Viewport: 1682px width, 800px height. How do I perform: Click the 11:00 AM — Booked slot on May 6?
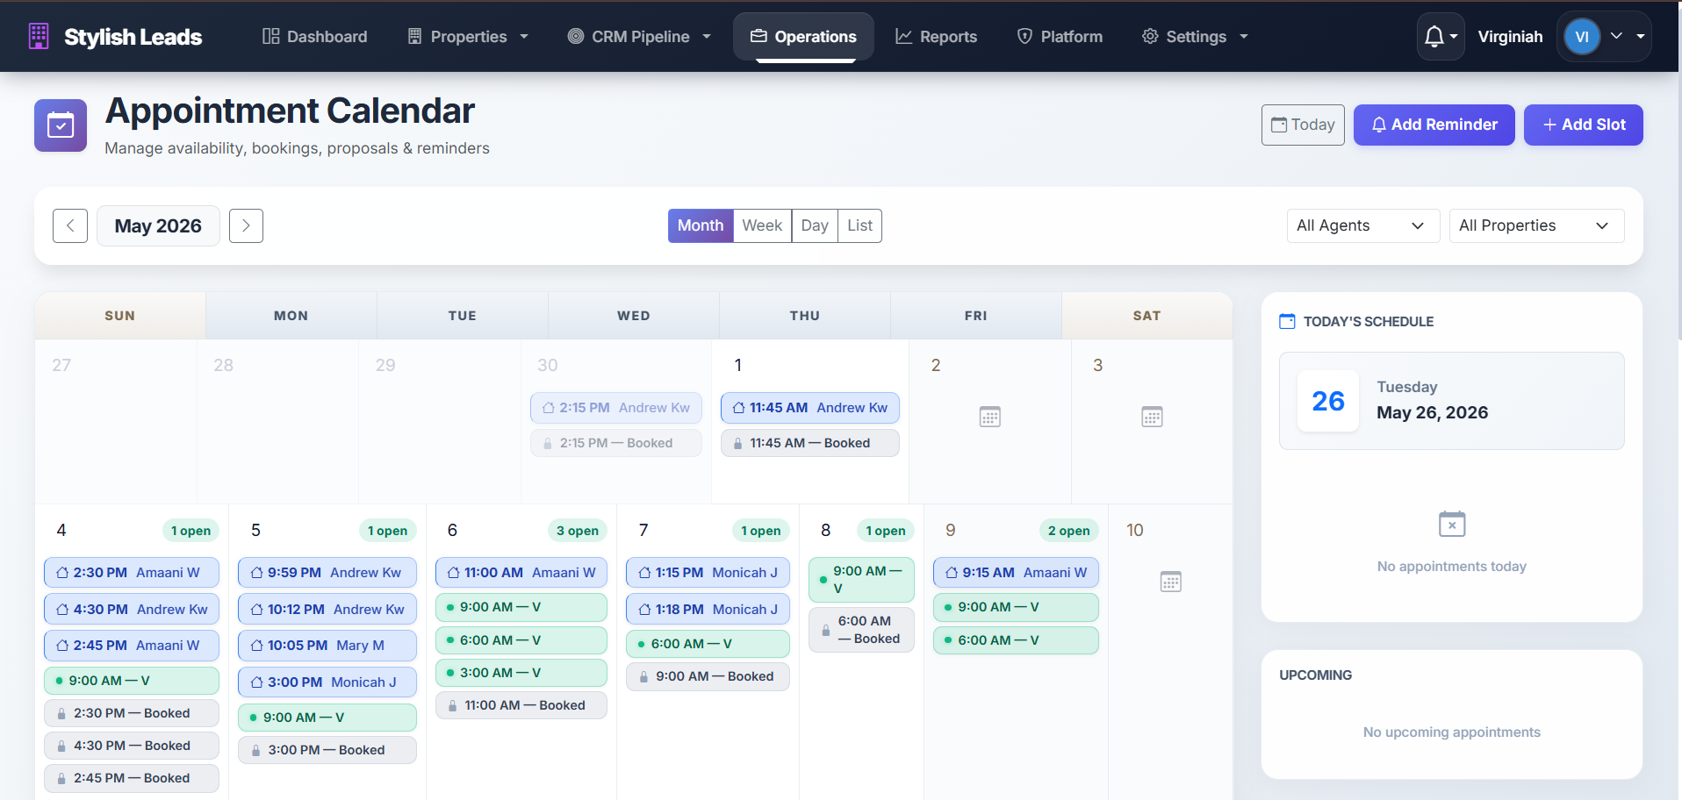tap(521, 705)
